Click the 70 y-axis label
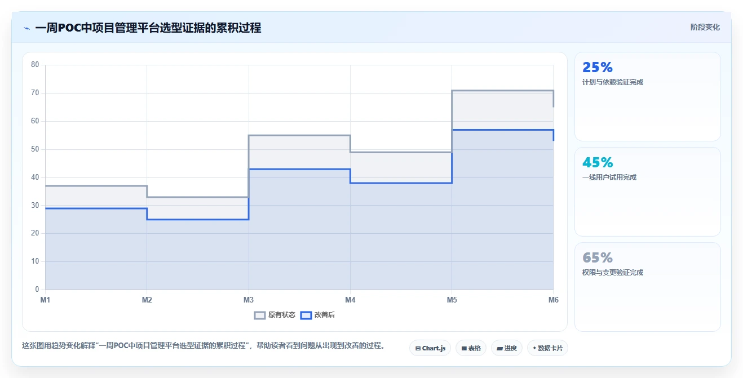Image resolution: width=743 pixels, height=378 pixels. coord(35,93)
